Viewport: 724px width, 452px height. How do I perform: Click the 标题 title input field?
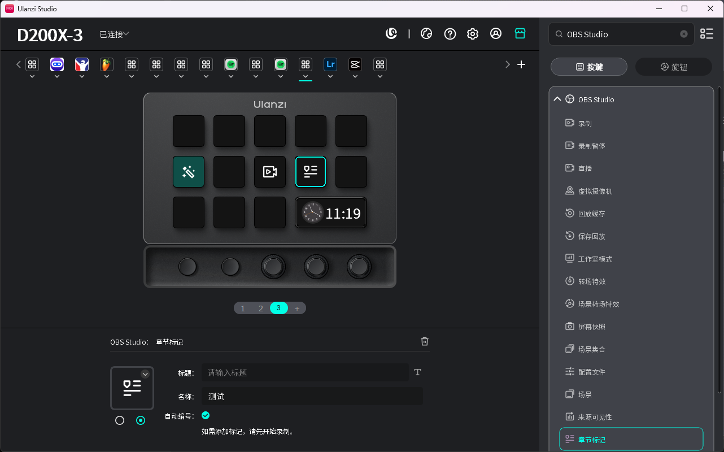pyautogui.click(x=305, y=372)
